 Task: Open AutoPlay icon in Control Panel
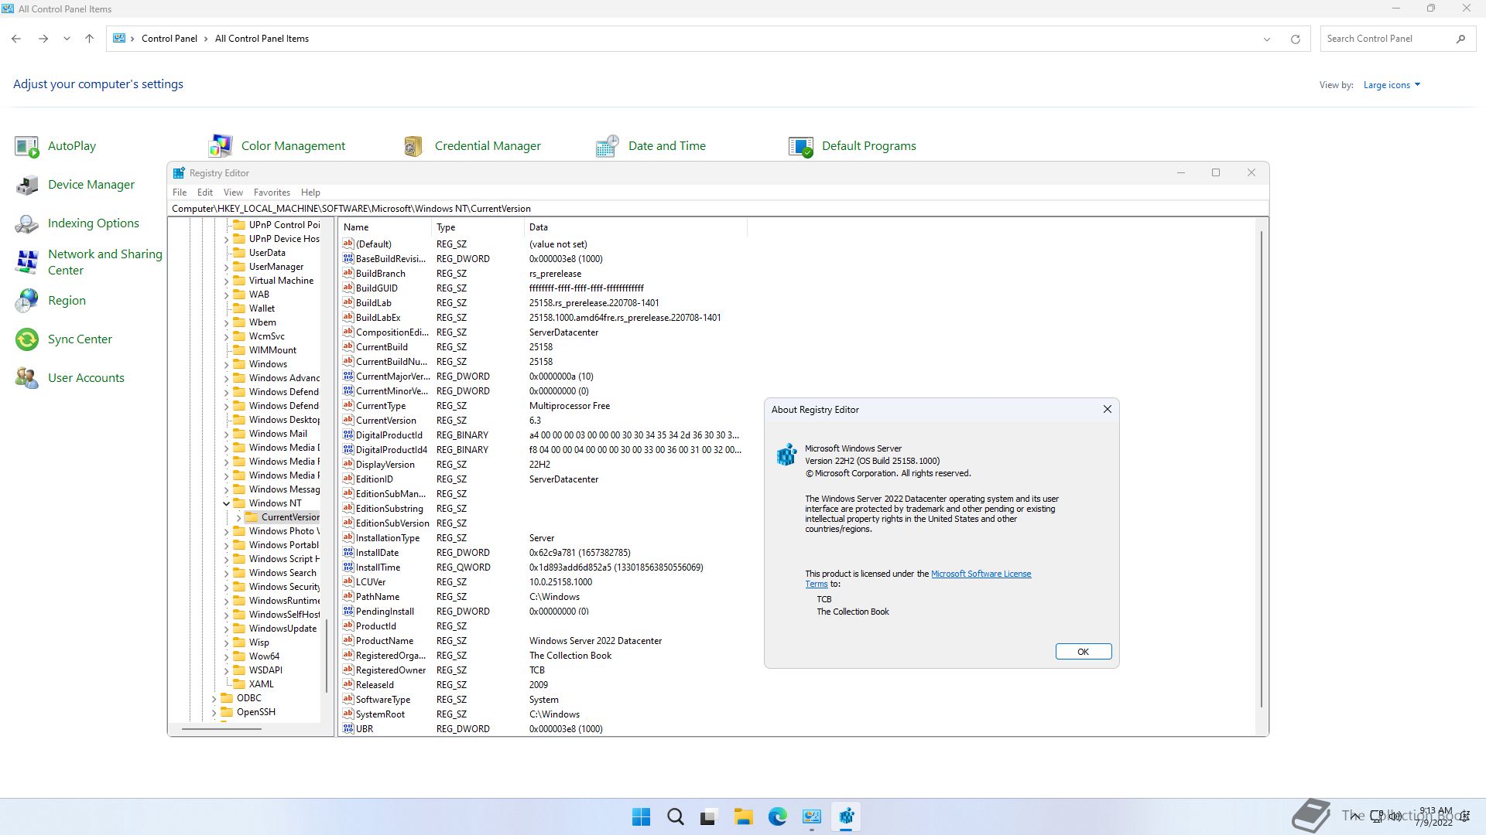27,146
